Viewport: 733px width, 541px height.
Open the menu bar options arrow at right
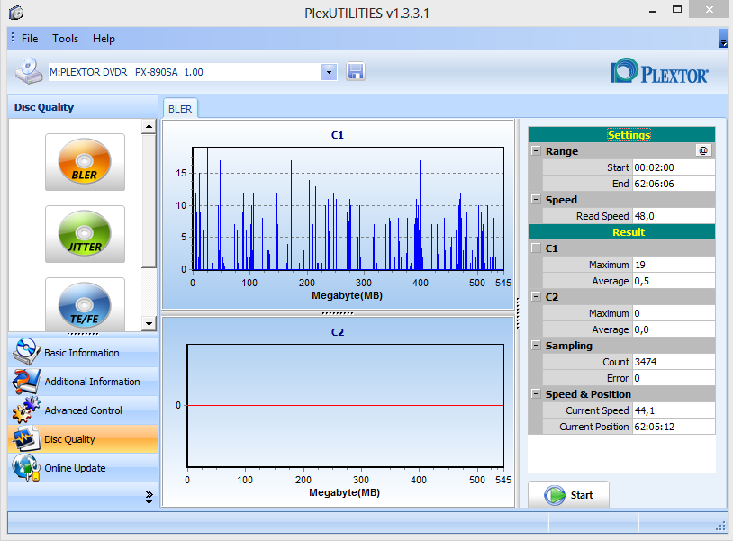[x=723, y=39]
